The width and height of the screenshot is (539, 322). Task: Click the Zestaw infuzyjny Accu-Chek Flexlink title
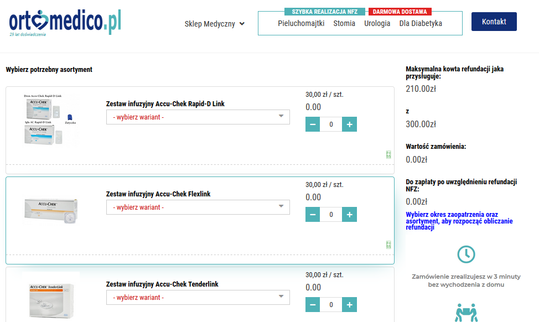[x=158, y=194]
